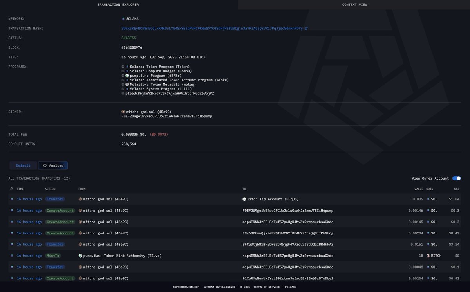Screen dimensions: 470x292
Task: Open the signer mitch: god.sol profile
Action: click(148, 112)
